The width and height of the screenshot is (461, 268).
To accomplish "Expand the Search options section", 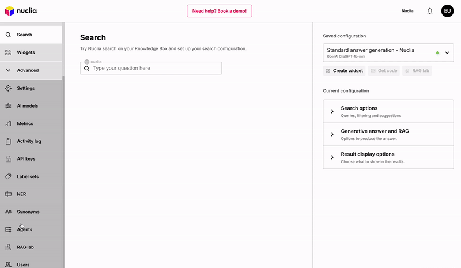I will click(x=332, y=111).
